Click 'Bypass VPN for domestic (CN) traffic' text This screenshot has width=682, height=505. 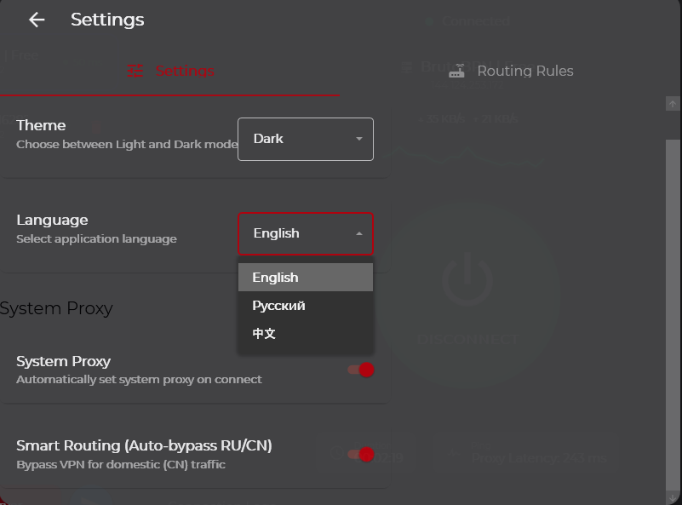121,464
